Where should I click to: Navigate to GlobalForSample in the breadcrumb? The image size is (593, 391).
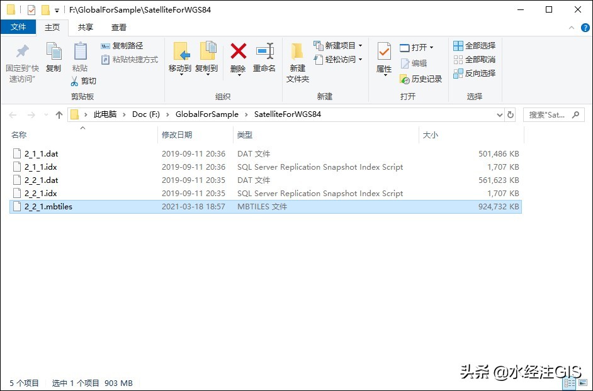point(208,114)
